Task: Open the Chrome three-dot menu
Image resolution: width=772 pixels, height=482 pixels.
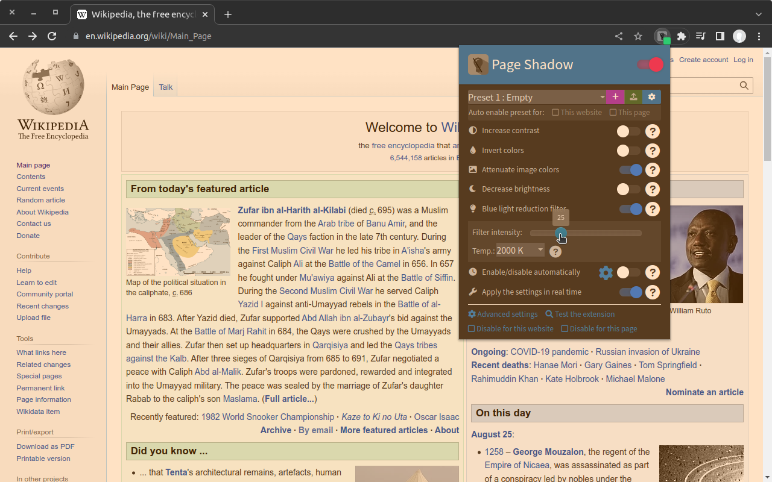Action: [759, 36]
